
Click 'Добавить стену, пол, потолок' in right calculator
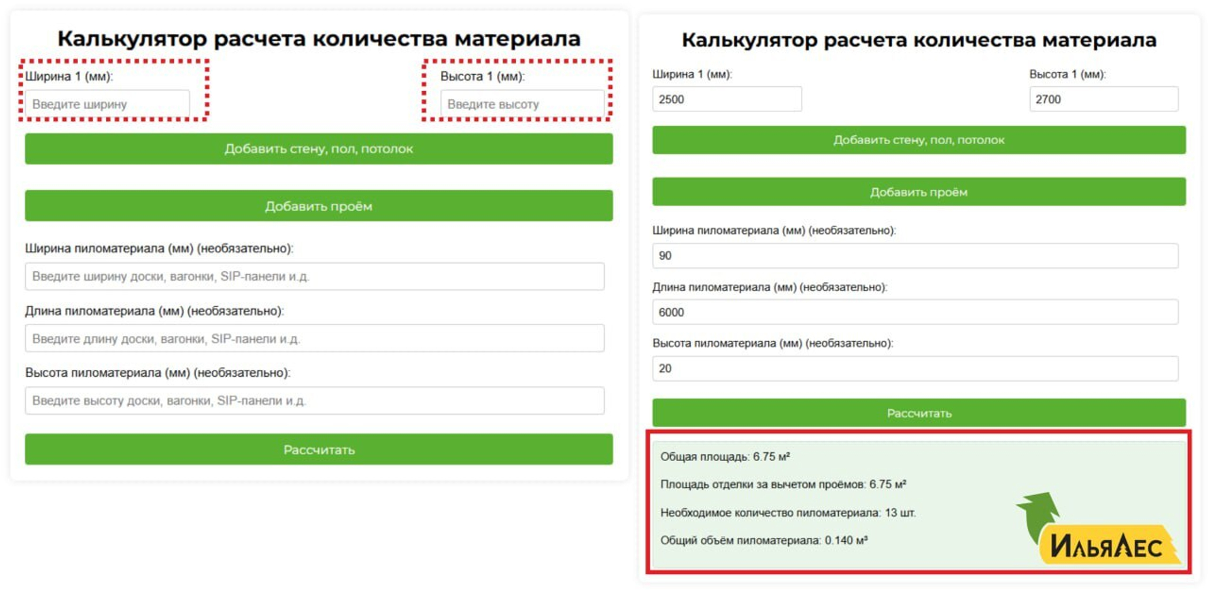click(919, 140)
